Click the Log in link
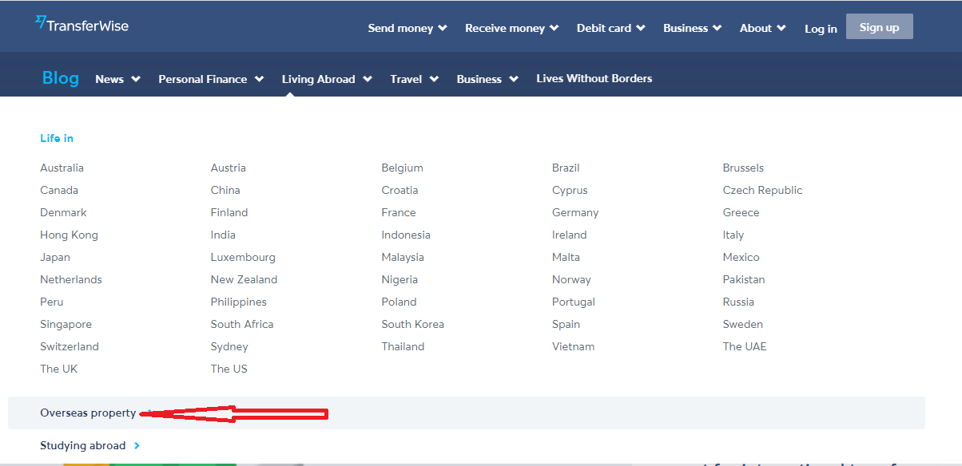The image size is (962, 466). click(x=821, y=29)
